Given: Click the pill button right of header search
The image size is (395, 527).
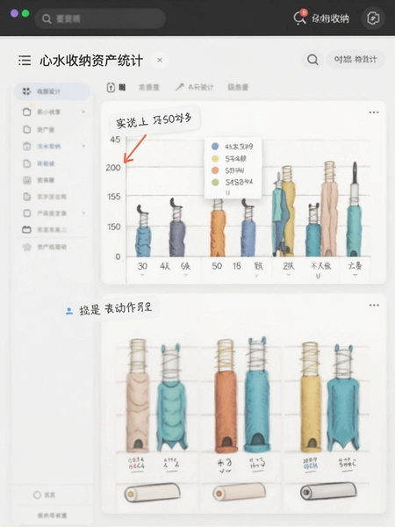Looking at the screenshot, I should click(355, 60).
